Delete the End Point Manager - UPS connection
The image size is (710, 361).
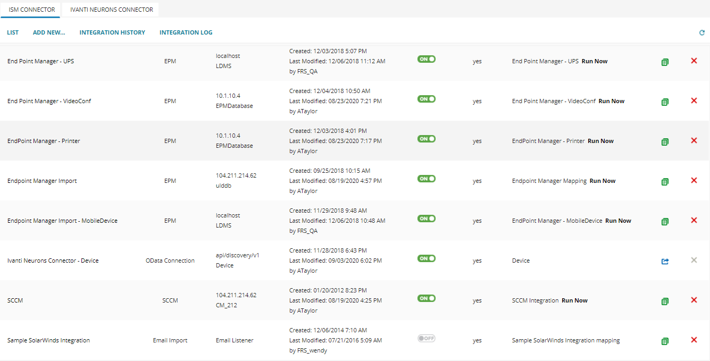coord(694,61)
